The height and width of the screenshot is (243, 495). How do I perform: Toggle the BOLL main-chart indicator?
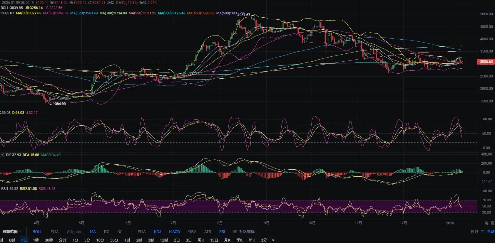[37, 232]
